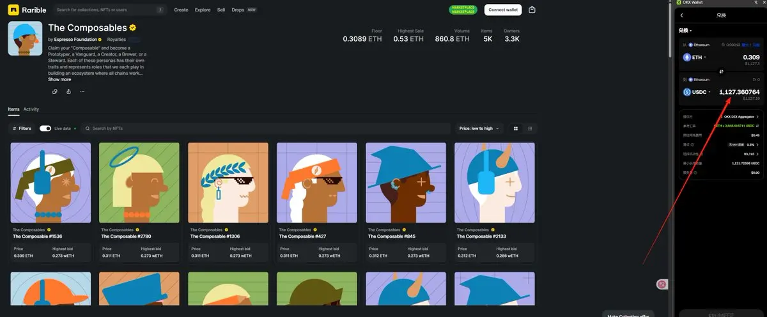The image size is (767, 317).
Task: Click the top search for collections field
Action: [109, 10]
